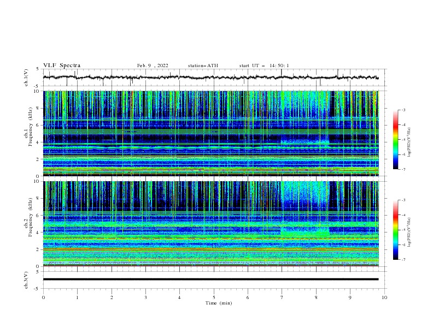Click the ch.2 color scale bar
433x334 pixels.
pos(395,230)
